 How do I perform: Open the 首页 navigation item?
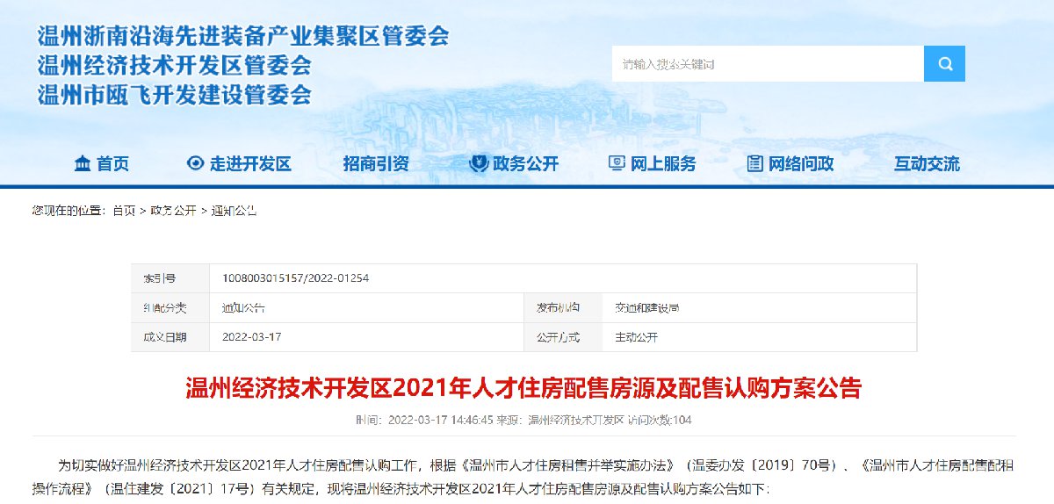(x=112, y=163)
